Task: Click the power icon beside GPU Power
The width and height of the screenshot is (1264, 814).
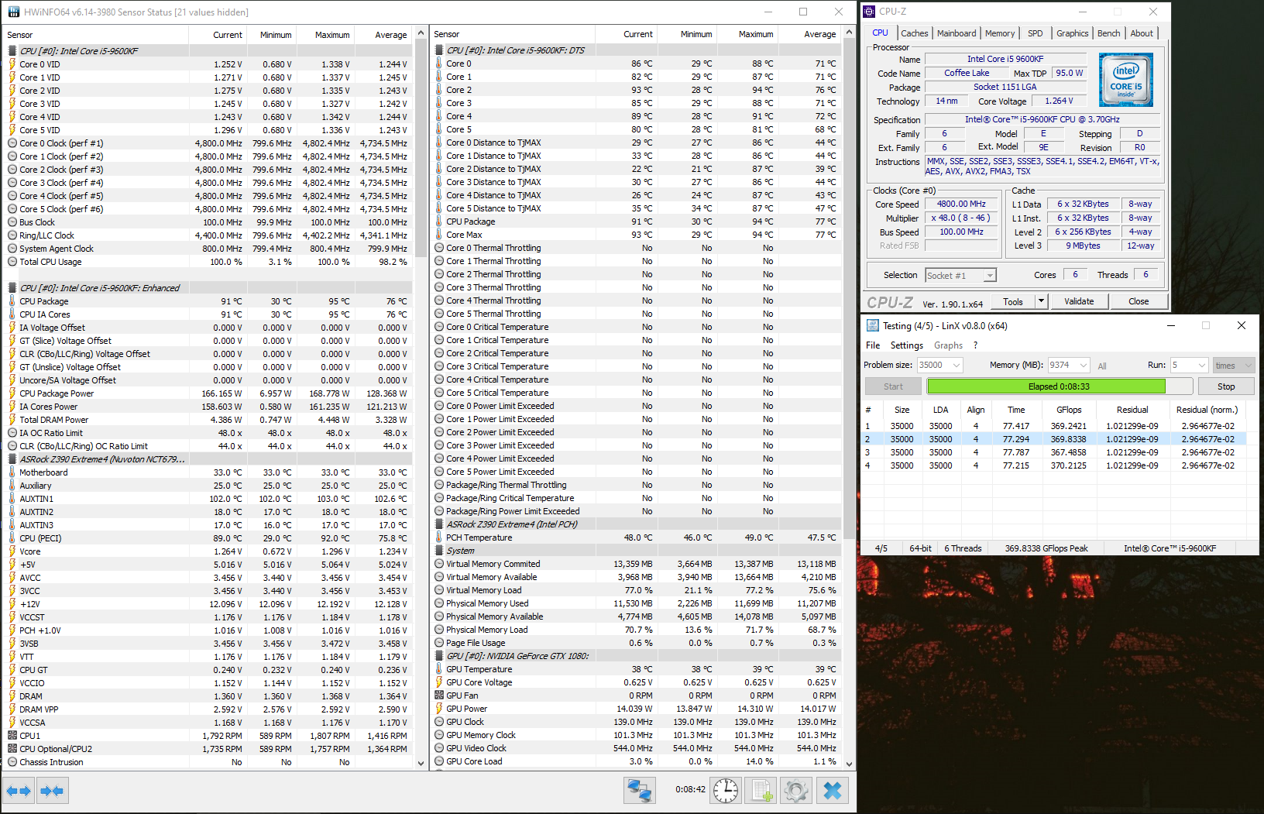Action: (x=439, y=709)
